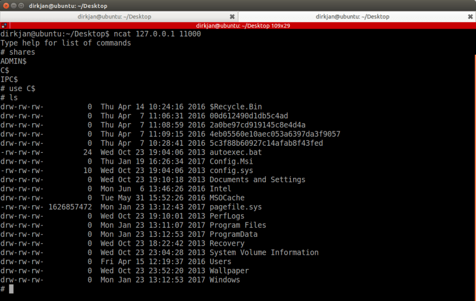Viewport: 476px width, 301px height.
Task: Close the terminal window
Action: [6, 5]
